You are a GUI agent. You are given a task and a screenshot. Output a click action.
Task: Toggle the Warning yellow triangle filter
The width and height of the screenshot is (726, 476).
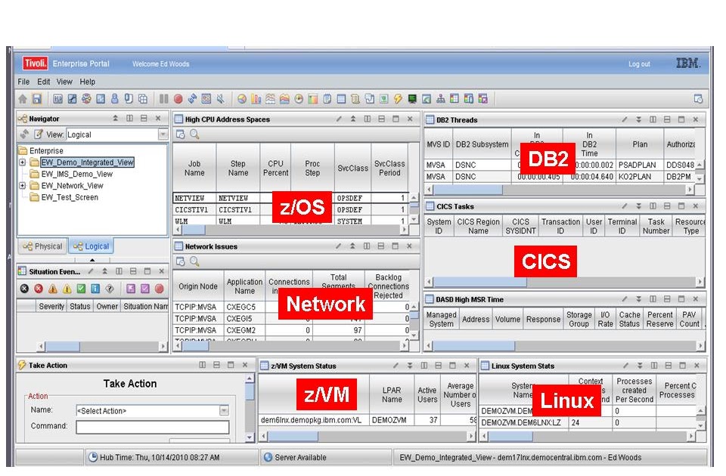point(67,289)
